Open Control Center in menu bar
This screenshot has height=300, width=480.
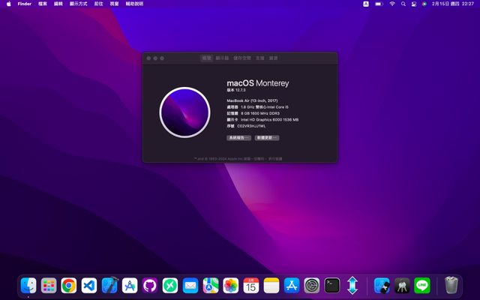(x=414, y=4)
